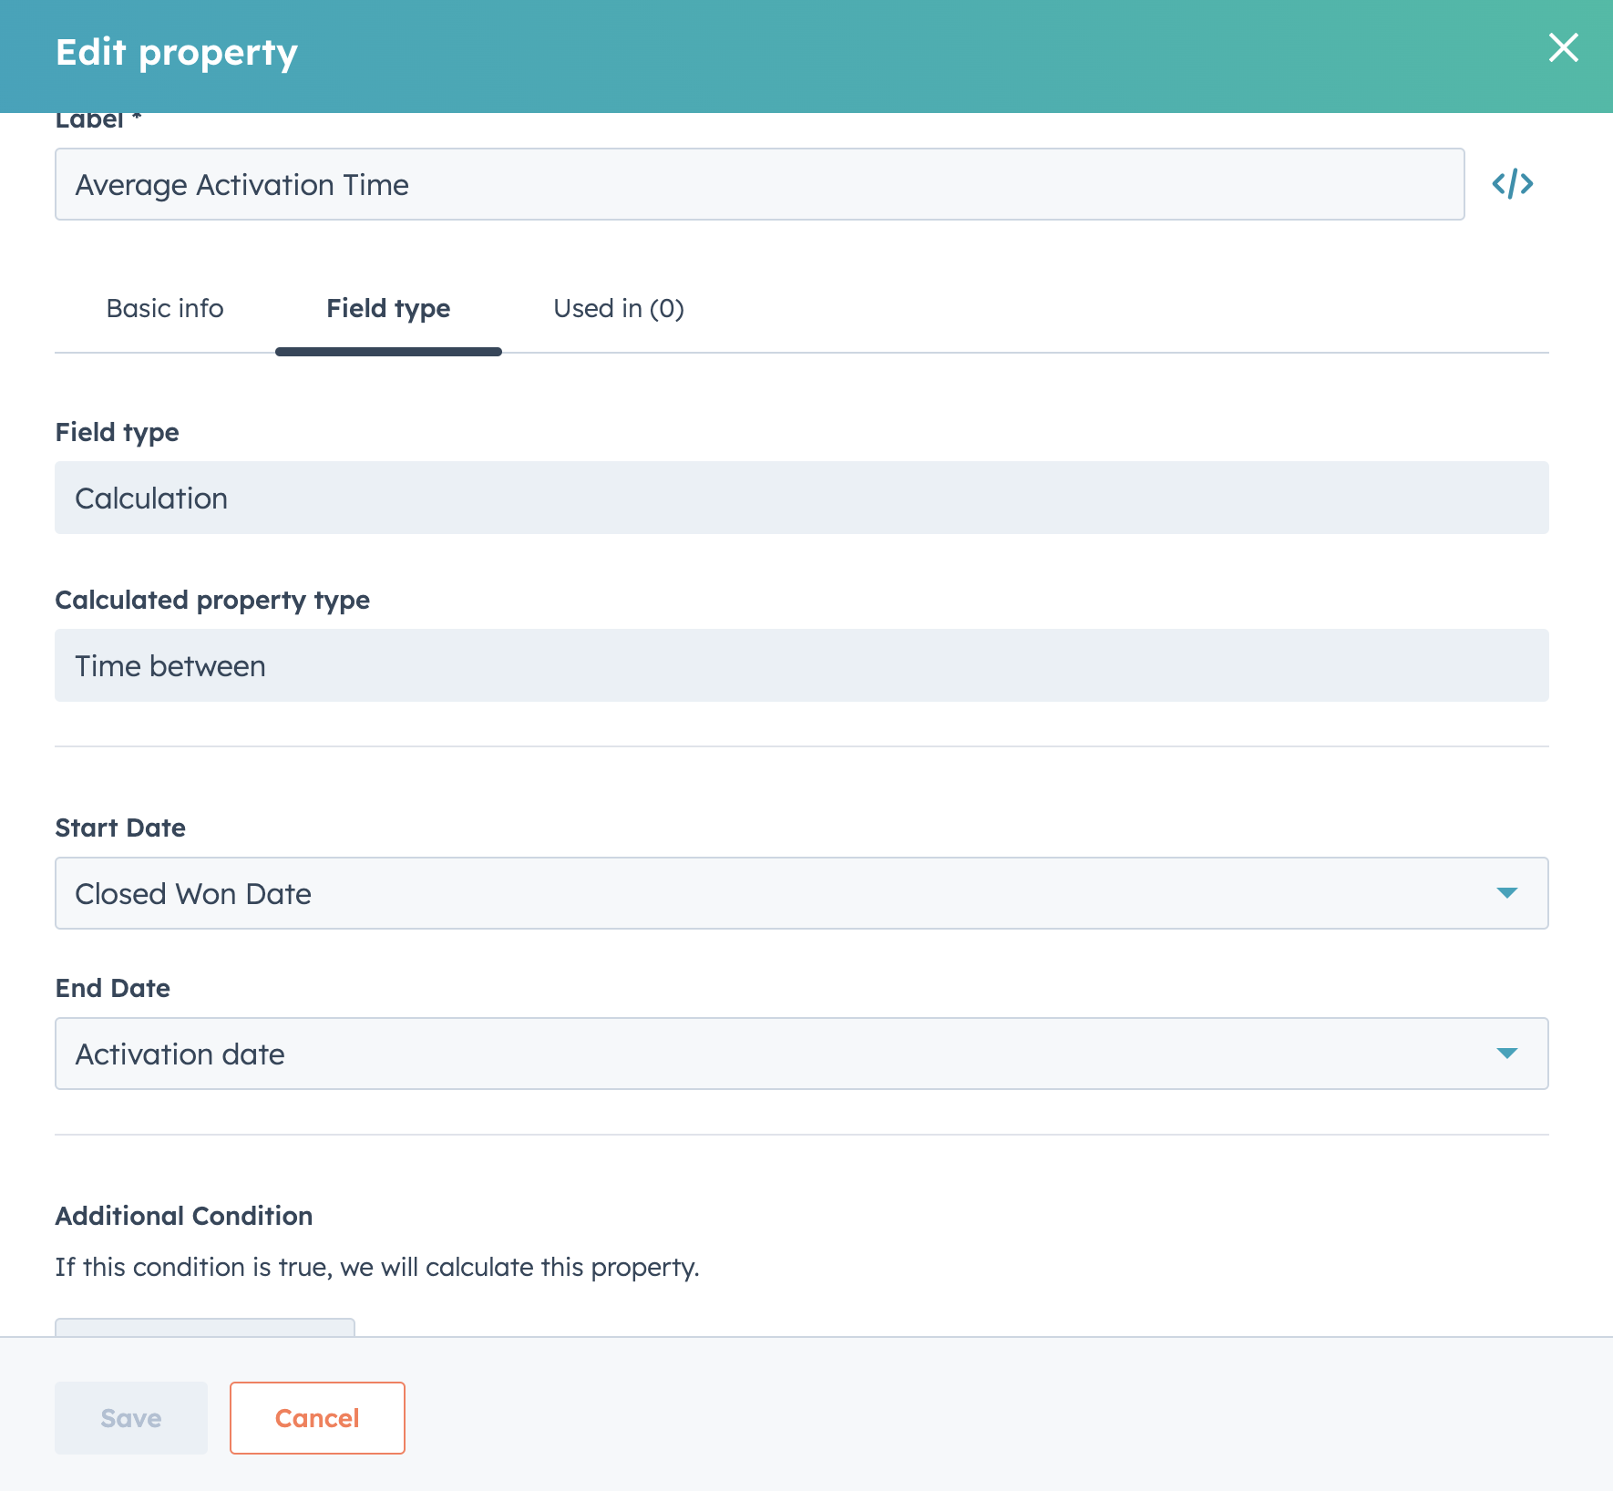Switch to the Basic info tab
This screenshot has width=1613, height=1491.
coord(165,308)
